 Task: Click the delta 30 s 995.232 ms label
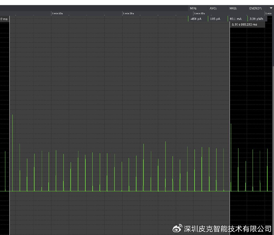245,24
